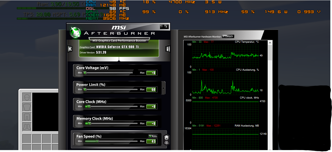
Task: Click the '0.993 V' voltage readout
Action: (309, 12)
